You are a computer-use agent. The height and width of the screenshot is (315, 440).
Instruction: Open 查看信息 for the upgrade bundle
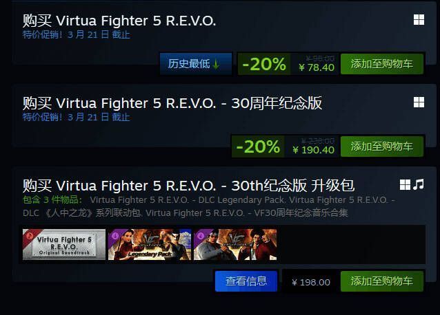coord(246,281)
